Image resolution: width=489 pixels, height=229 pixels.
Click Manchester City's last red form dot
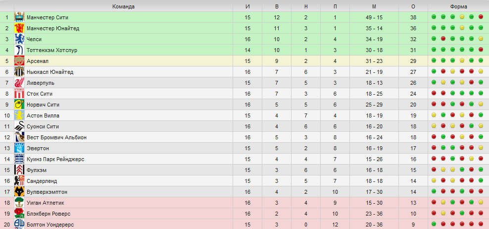pos(481,17)
